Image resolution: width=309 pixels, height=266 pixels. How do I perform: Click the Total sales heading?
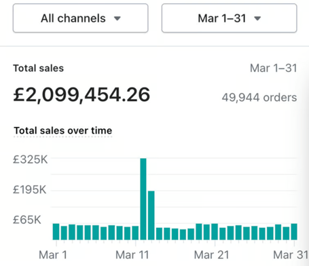click(39, 68)
